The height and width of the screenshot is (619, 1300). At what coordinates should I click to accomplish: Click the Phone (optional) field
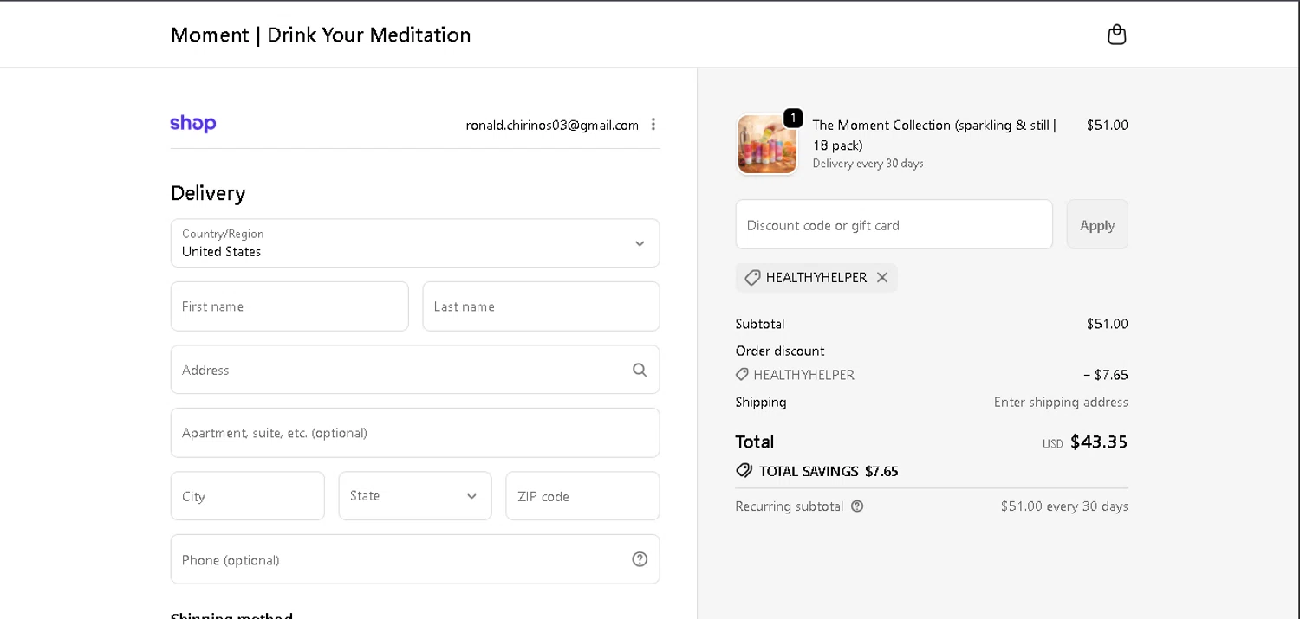point(415,559)
